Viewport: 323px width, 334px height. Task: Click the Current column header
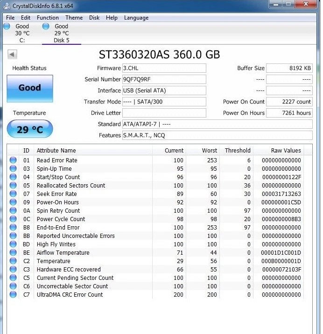169,150
